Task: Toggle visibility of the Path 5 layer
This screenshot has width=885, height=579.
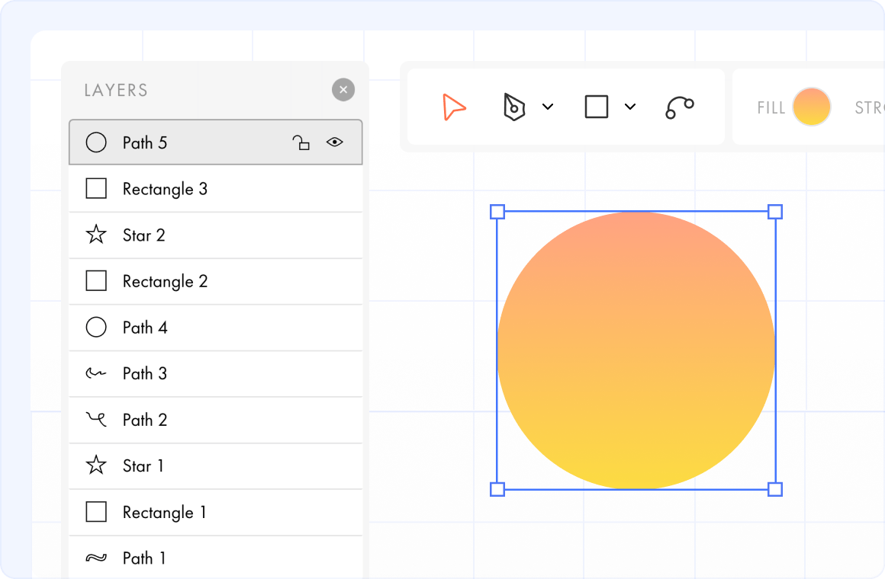Action: 334,142
